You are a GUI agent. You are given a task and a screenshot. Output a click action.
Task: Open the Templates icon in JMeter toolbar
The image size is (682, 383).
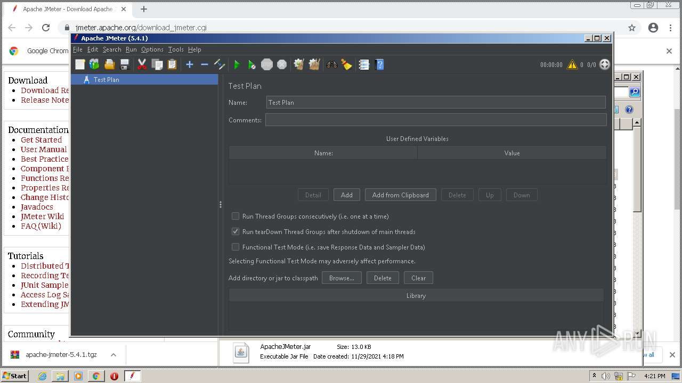(94, 64)
